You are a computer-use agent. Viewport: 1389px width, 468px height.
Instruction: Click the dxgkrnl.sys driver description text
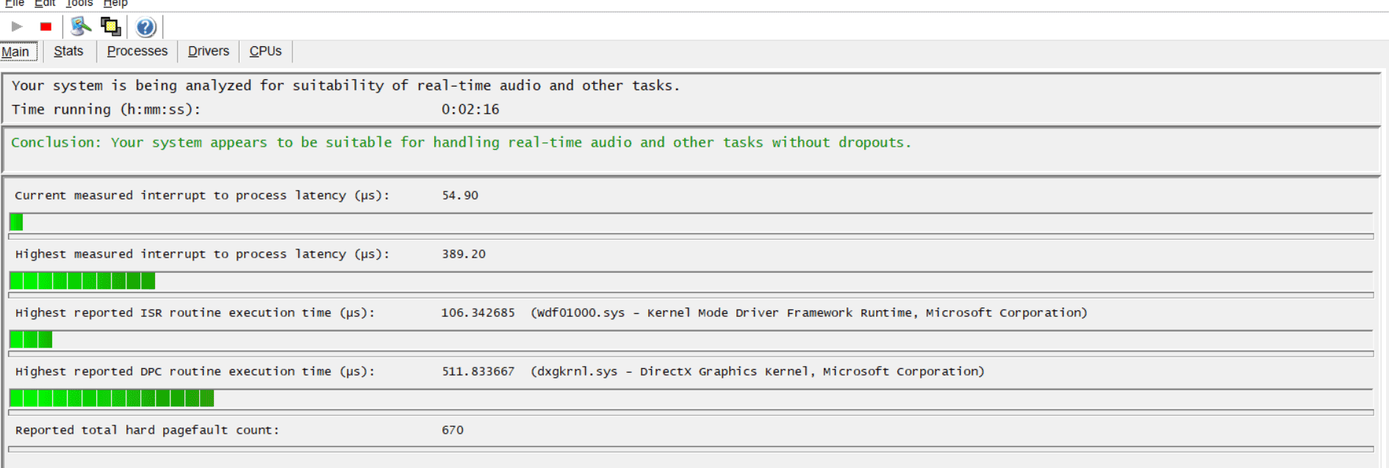click(x=757, y=371)
